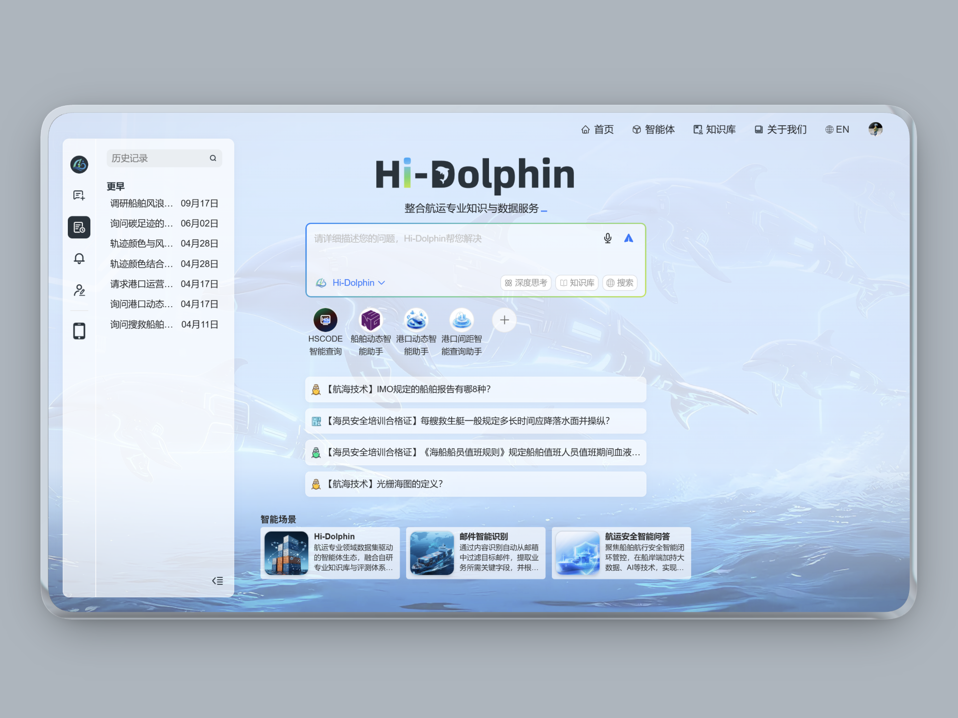Open the notification bell icon

pos(79,259)
